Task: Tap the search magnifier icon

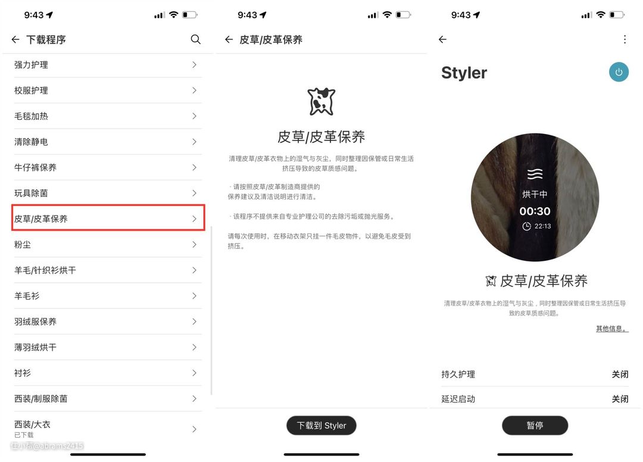Action: tap(196, 39)
